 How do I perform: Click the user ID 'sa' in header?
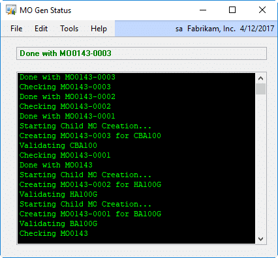pos(179,29)
